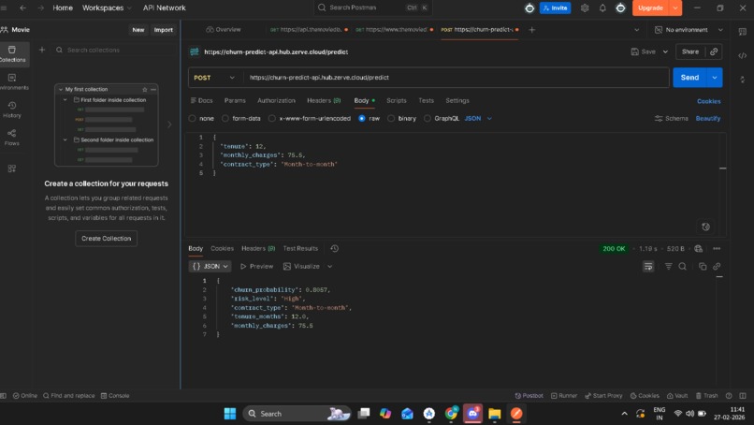Screen dimensions: 754x425
Task: Switch to the request Headers tab
Action: 324,100
